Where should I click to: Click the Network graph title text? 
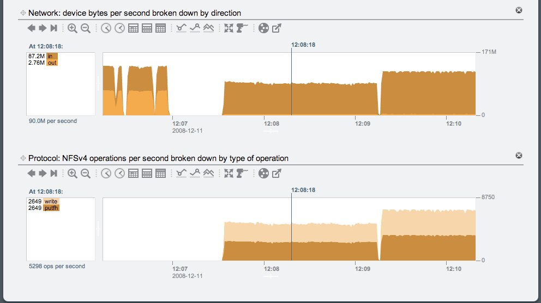coord(134,13)
